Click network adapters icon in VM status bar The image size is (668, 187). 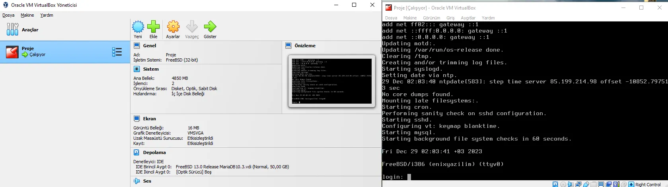click(x=578, y=184)
